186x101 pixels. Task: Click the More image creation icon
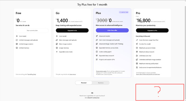tap(57, 44)
